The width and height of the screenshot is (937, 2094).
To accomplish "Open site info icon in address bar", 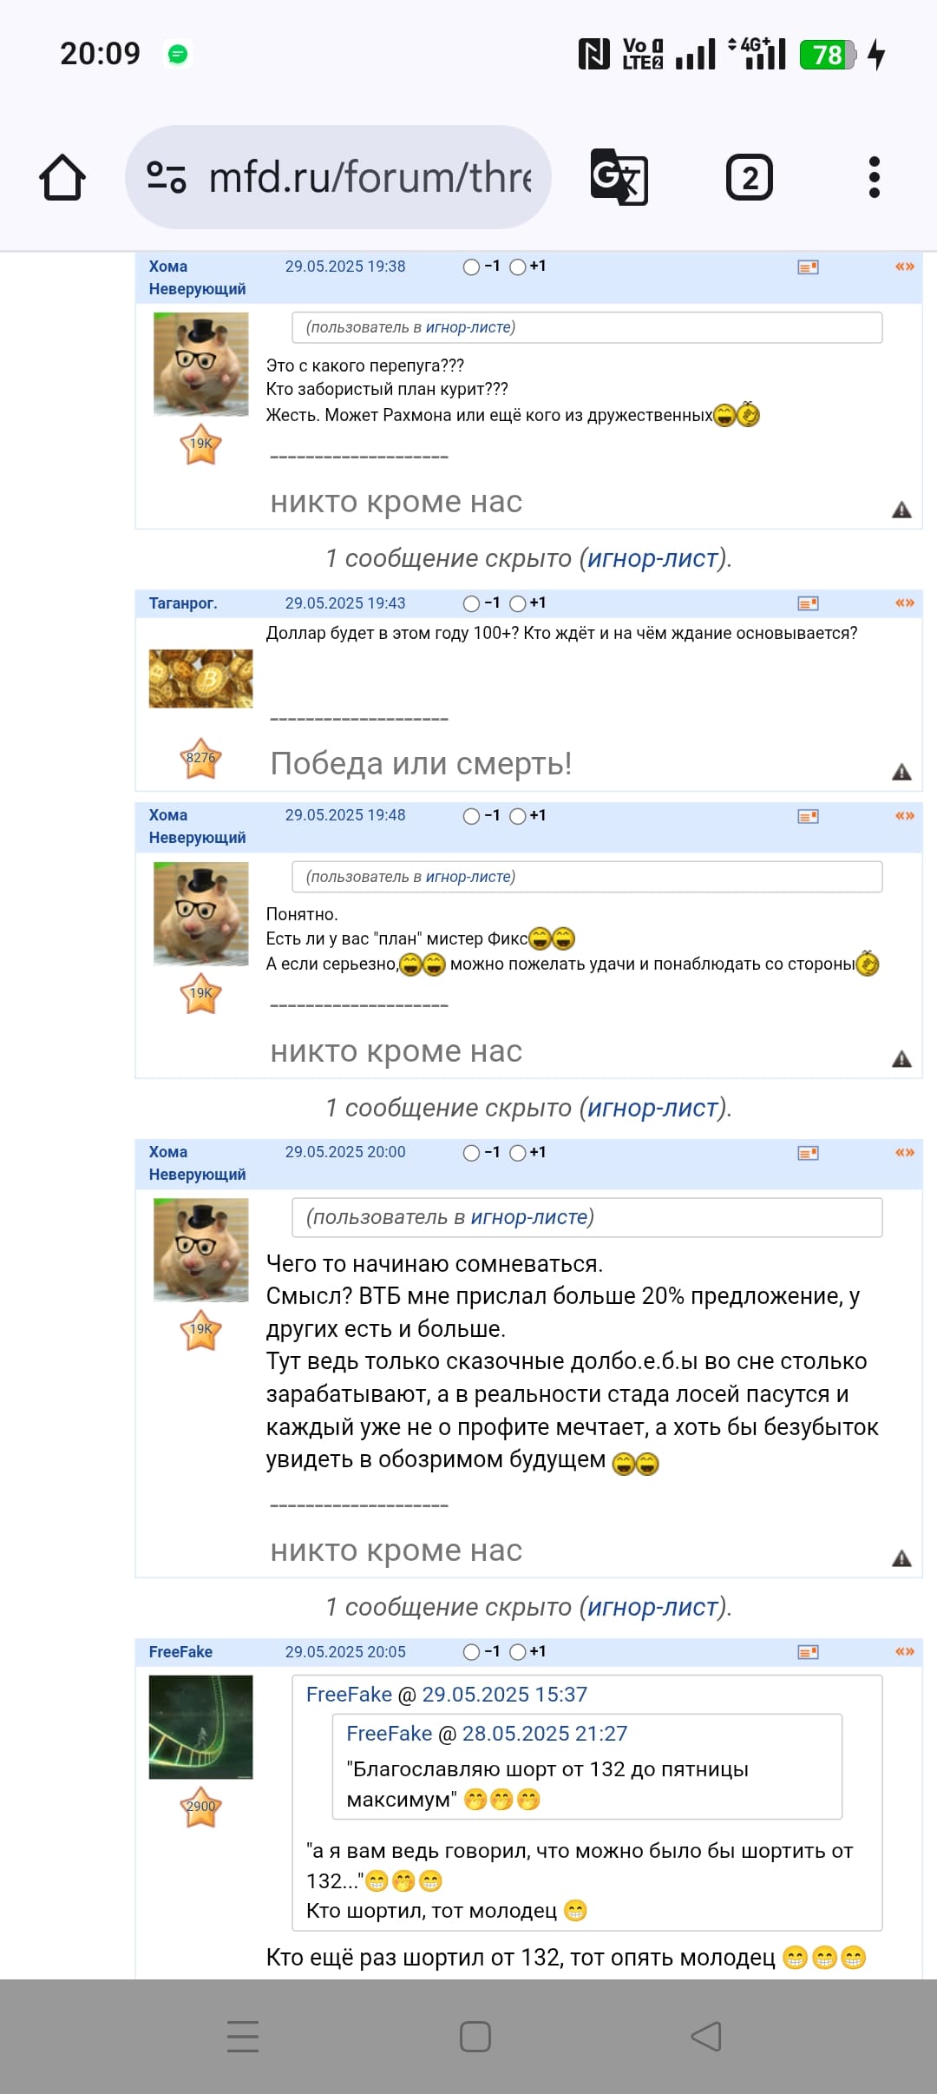I will coord(166,177).
